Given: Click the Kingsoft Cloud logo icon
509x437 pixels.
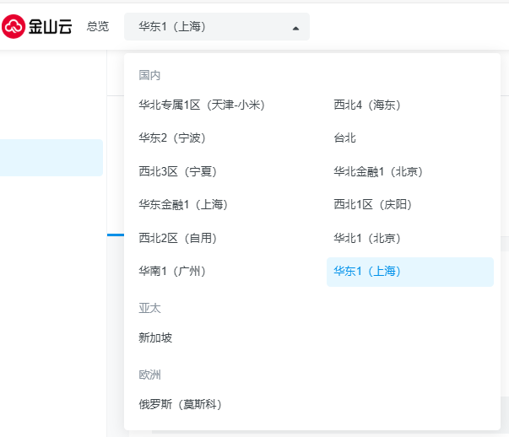Looking at the screenshot, I should tap(14, 27).
